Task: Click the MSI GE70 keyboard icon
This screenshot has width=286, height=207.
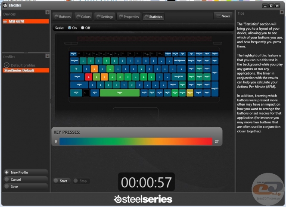Action: 5,22
